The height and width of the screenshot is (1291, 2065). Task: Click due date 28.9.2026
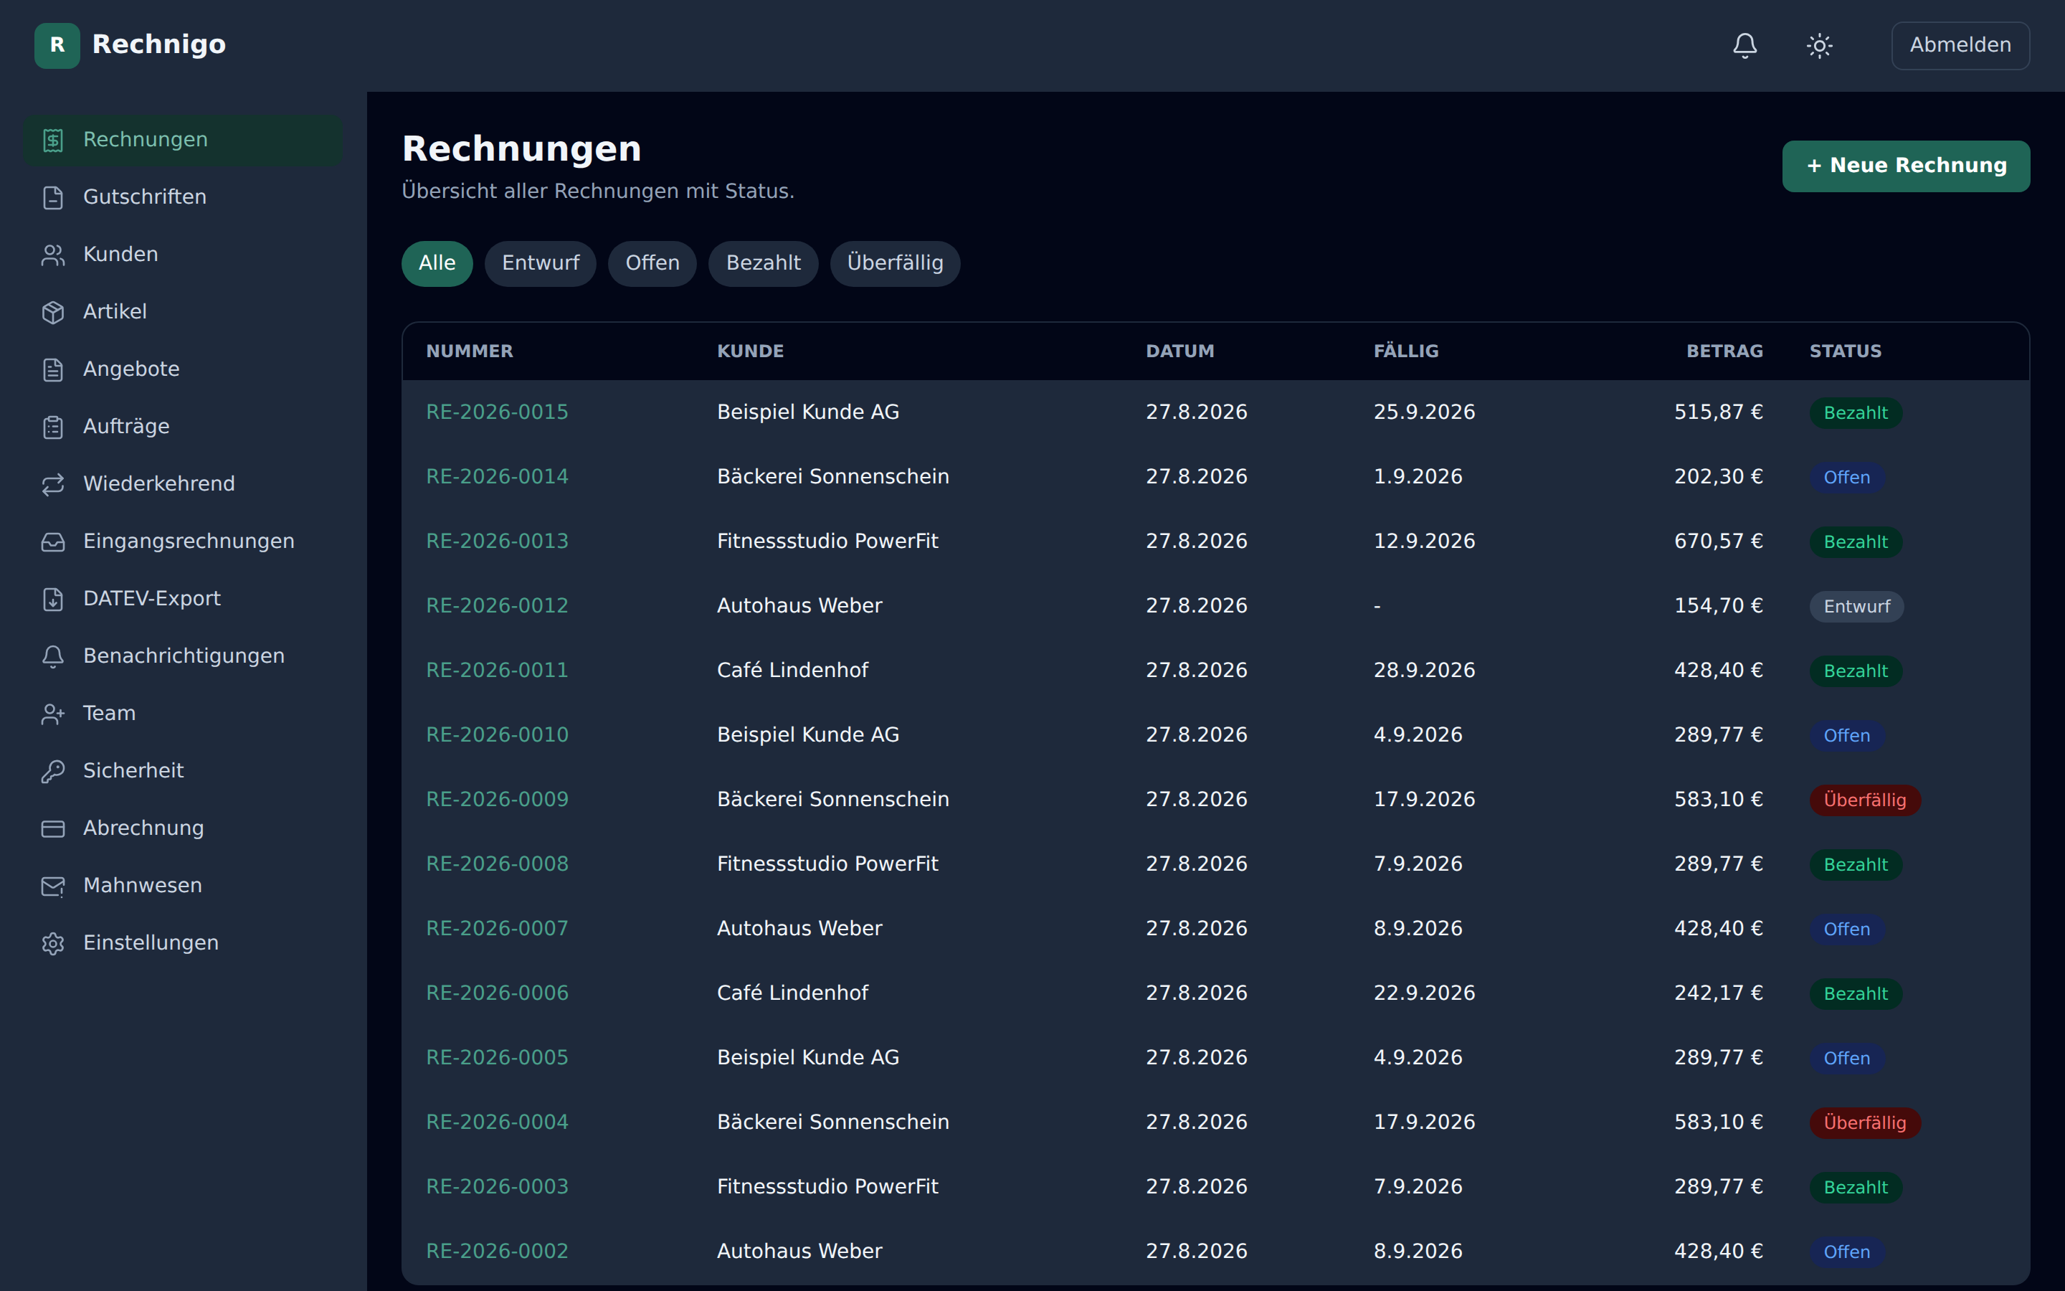coord(1424,671)
